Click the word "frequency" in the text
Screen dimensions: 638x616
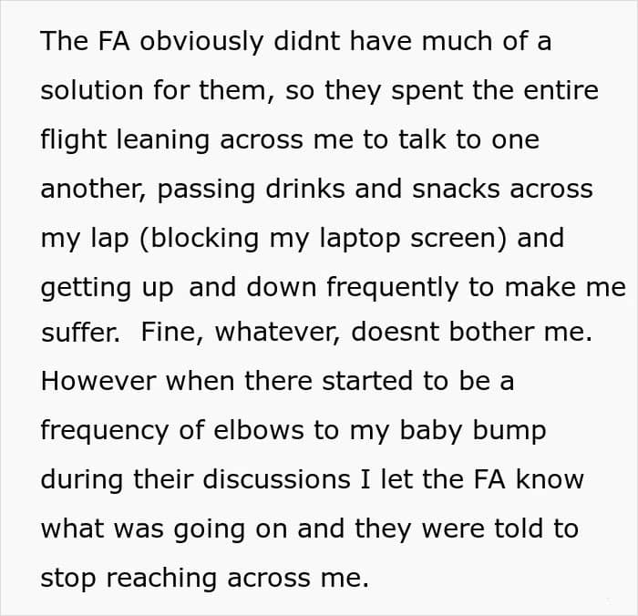(105, 432)
